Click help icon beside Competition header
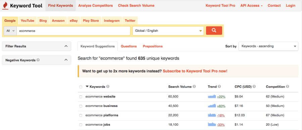 pyautogui.click(x=288, y=86)
